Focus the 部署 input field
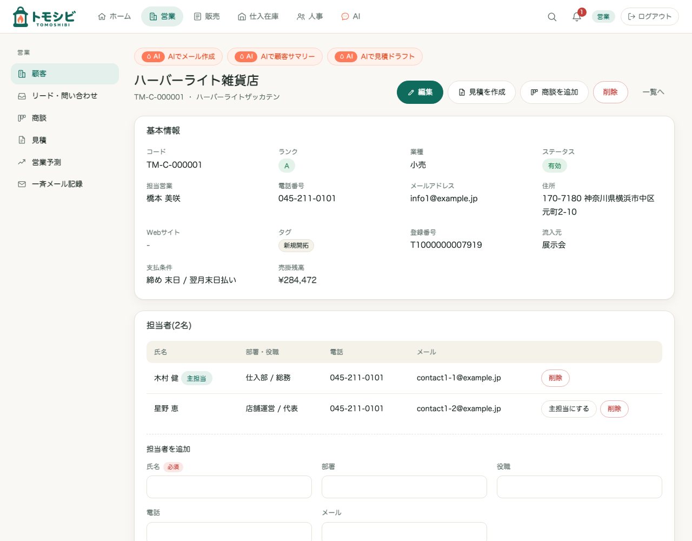This screenshot has height=541, width=692. pyautogui.click(x=404, y=487)
